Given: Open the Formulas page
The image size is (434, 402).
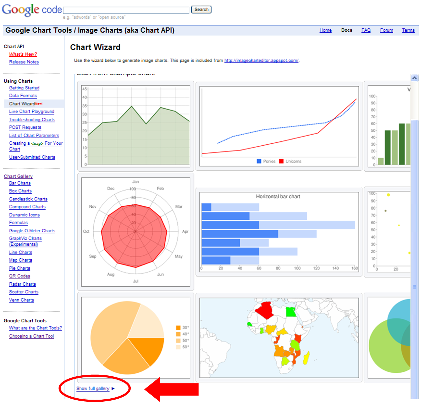Looking at the screenshot, I should pos(19,222).
